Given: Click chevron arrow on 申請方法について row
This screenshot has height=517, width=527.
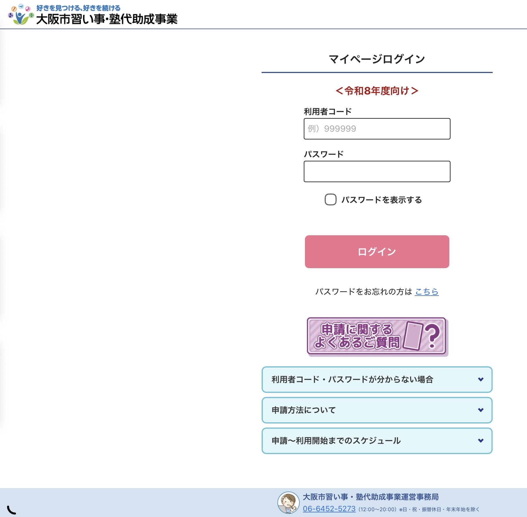Looking at the screenshot, I should pyautogui.click(x=481, y=410).
